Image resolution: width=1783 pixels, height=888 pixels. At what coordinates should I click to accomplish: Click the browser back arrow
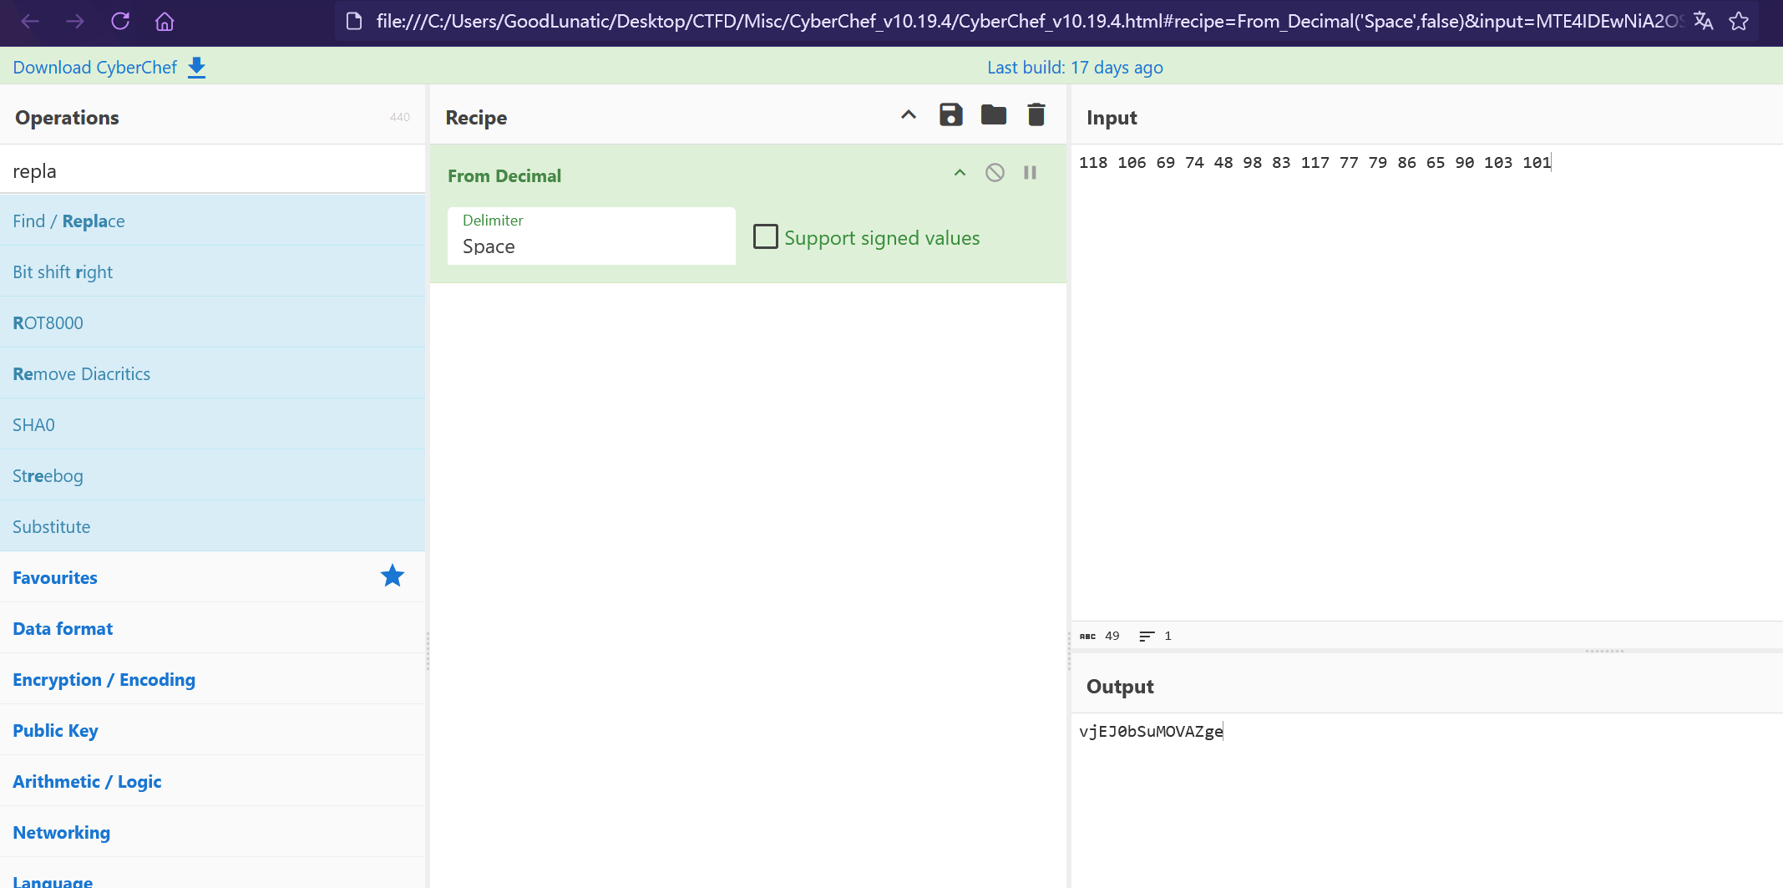pos(30,21)
